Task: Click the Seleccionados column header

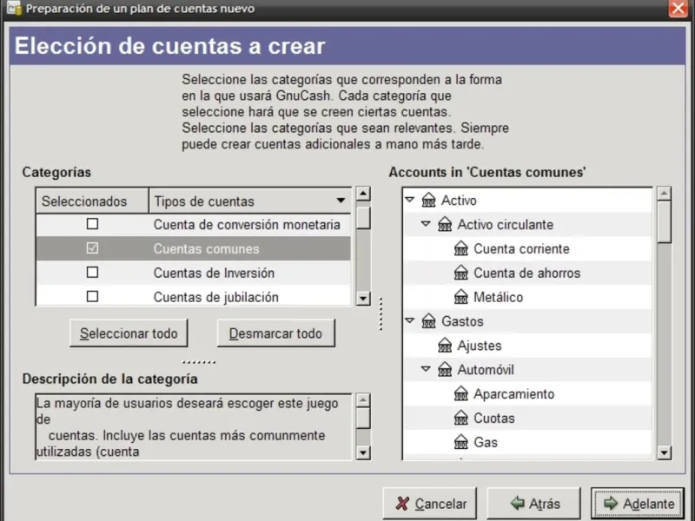Action: click(92, 201)
